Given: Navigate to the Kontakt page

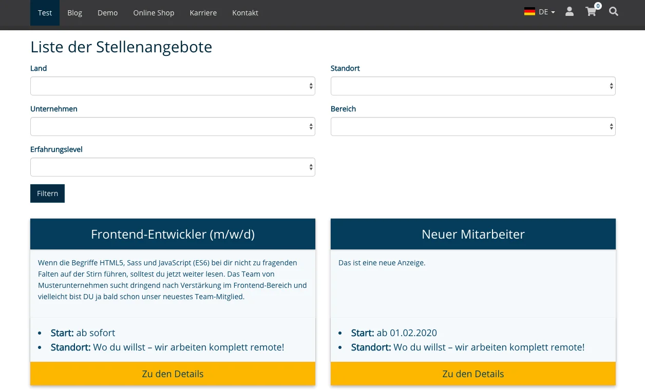Looking at the screenshot, I should [x=245, y=13].
